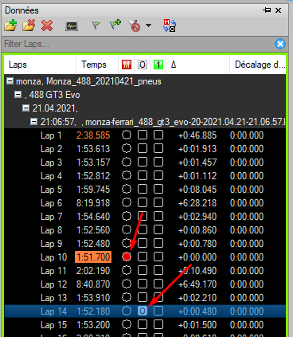Collapse the 21.04.2021 date node
Image resolution: width=293 pixels, height=337 pixels.
(x=25, y=108)
